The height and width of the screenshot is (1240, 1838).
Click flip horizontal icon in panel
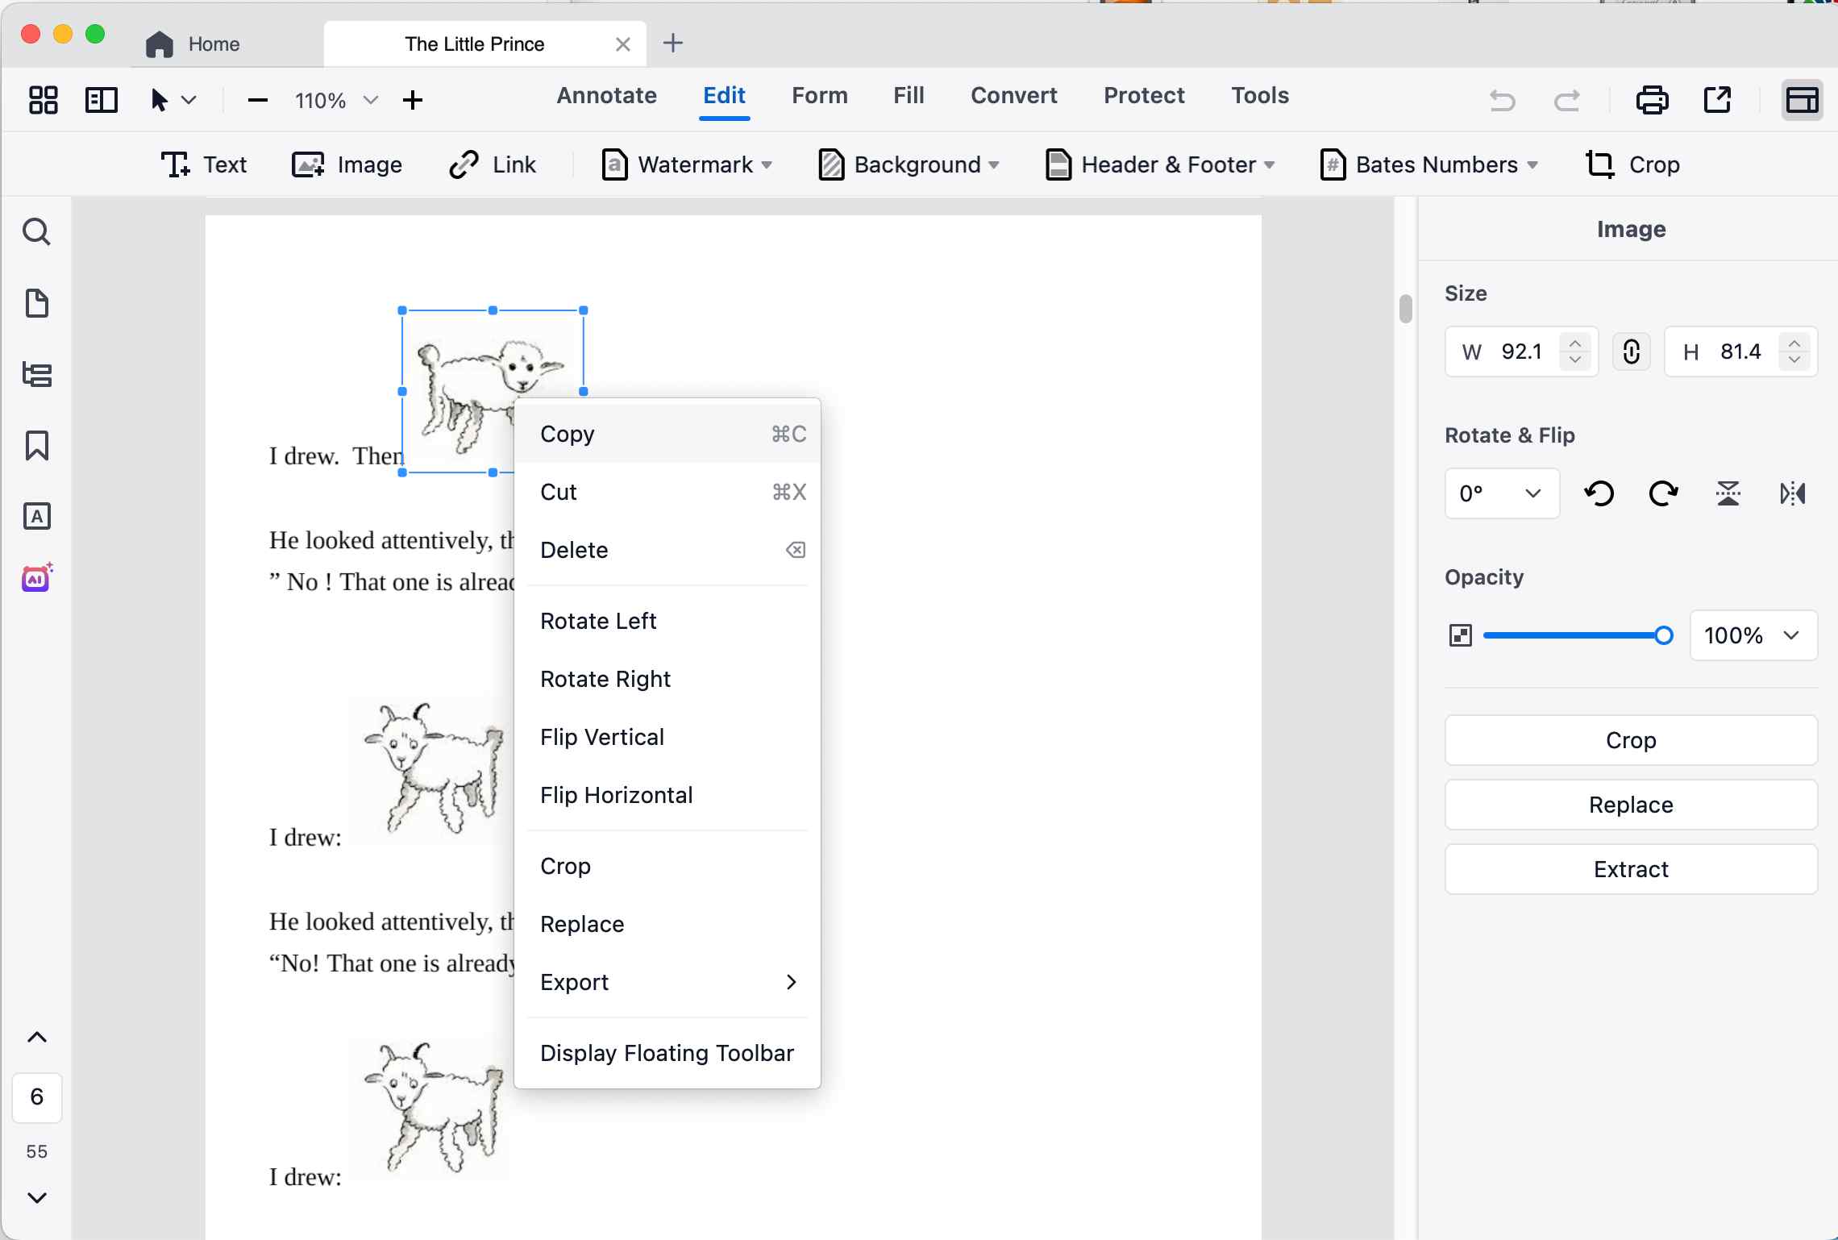(1792, 493)
